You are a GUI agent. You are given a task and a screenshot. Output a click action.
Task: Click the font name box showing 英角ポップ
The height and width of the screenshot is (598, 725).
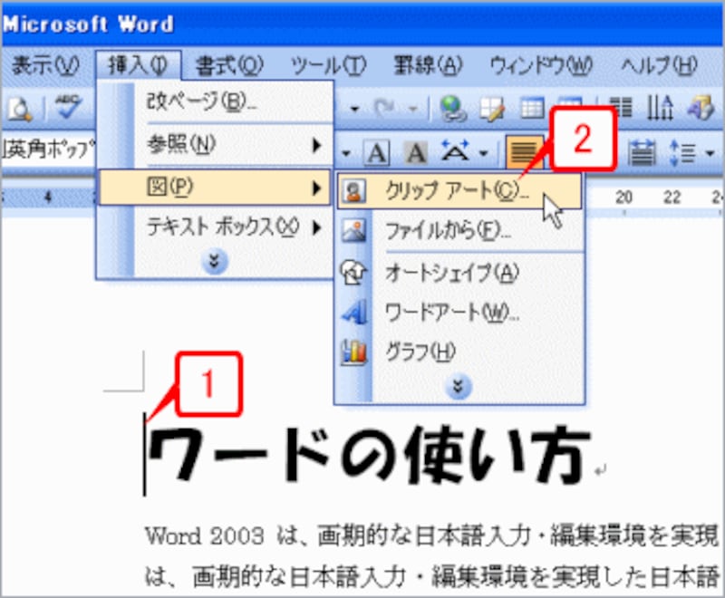click(x=48, y=149)
